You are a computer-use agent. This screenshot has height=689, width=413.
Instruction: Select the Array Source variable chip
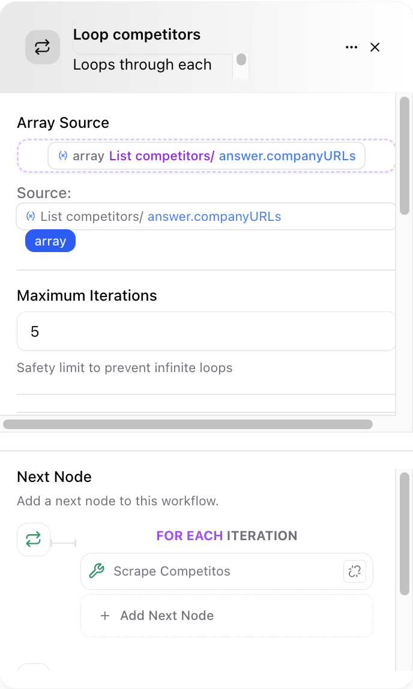pyautogui.click(x=206, y=155)
